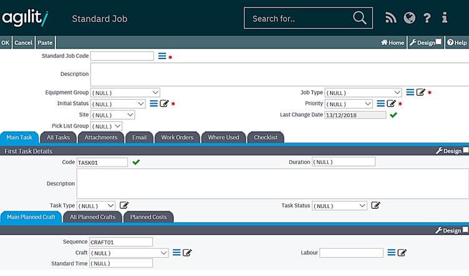Image resolution: width=469 pixels, height=276 pixels.
Task: Click edit icon next to Job Type
Action: point(421,93)
